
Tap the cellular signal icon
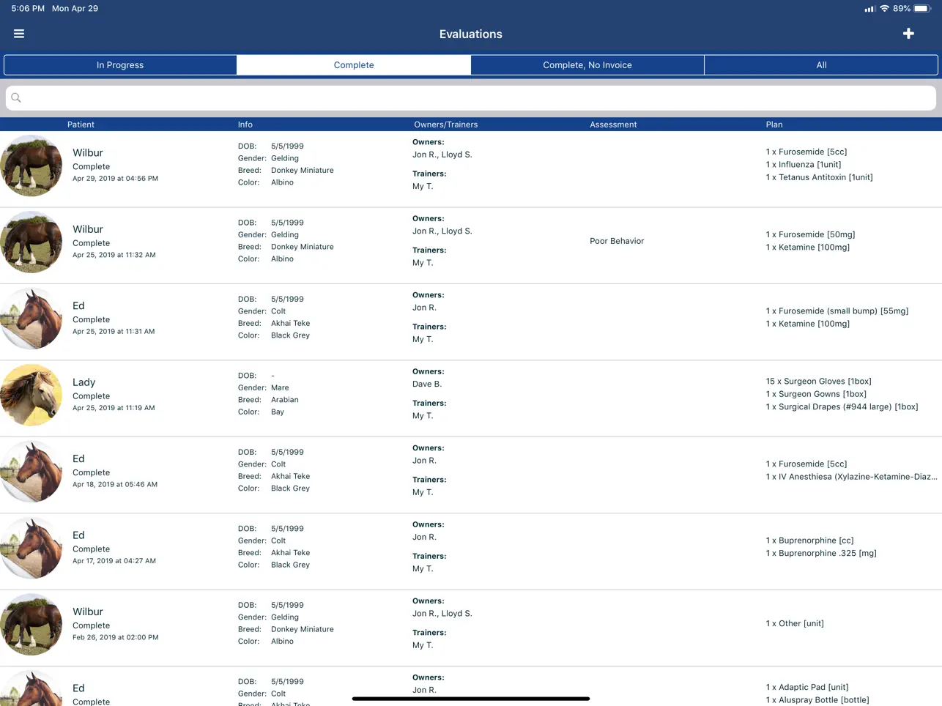(869, 9)
